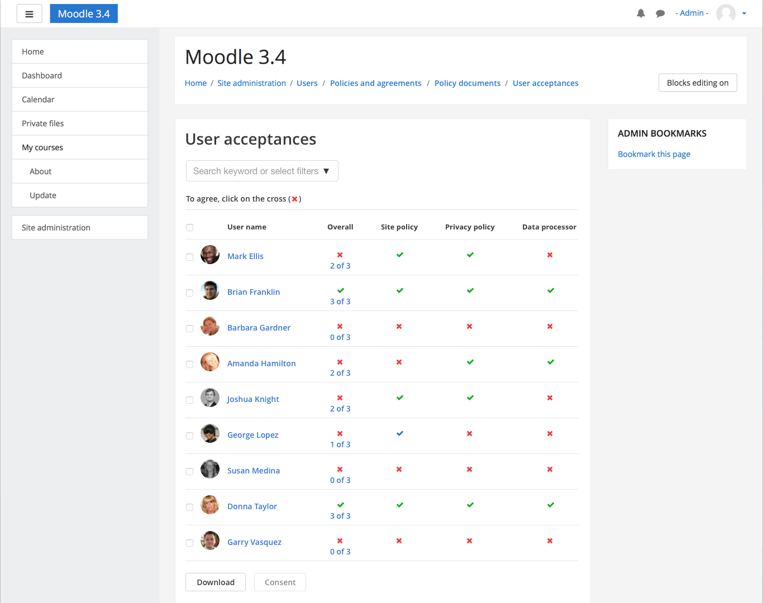The image size is (763, 603).
Task: Click the Admin user avatar picture
Action: (726, 13)
